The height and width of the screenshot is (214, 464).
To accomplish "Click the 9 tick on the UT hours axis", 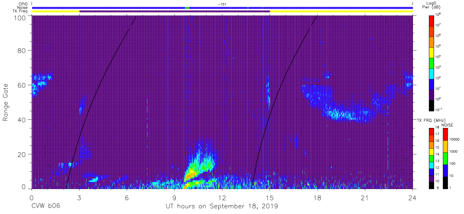I will point(175,198).
